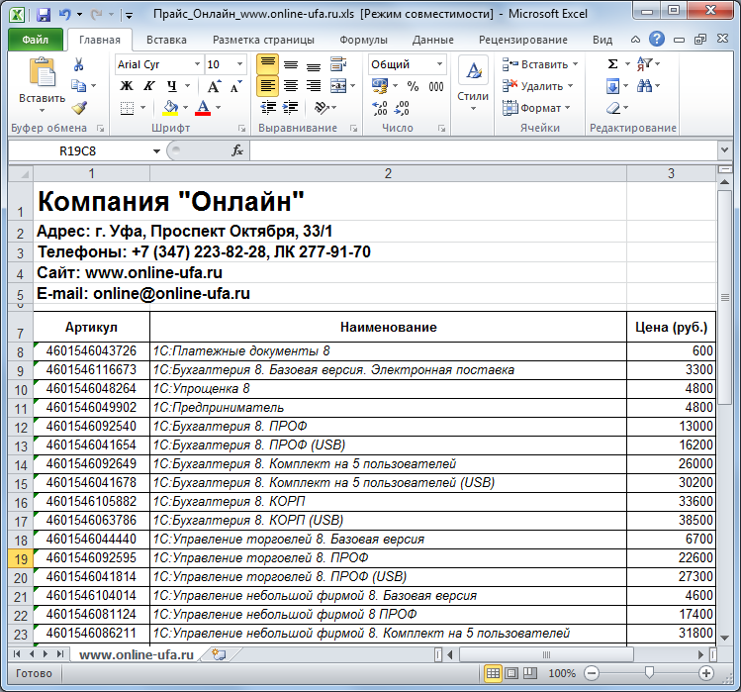The image size is (741, 692).
Task: Center text horizontally
Action: pyautogui.click(x=291, y=85)
